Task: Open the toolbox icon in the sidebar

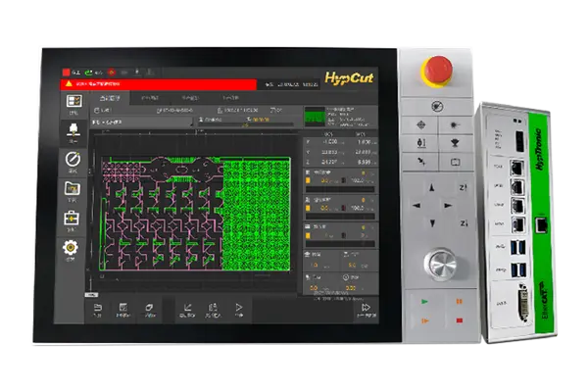Action: [72, 219]
